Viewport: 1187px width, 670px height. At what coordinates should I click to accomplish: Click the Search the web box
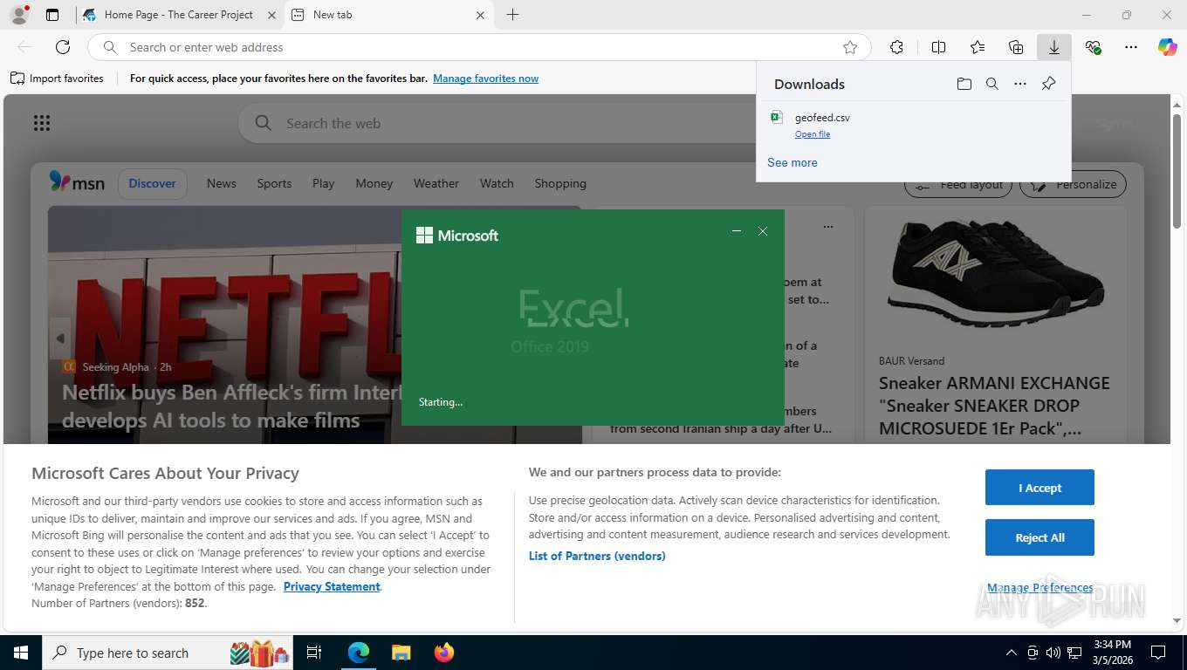coord(497,123)
